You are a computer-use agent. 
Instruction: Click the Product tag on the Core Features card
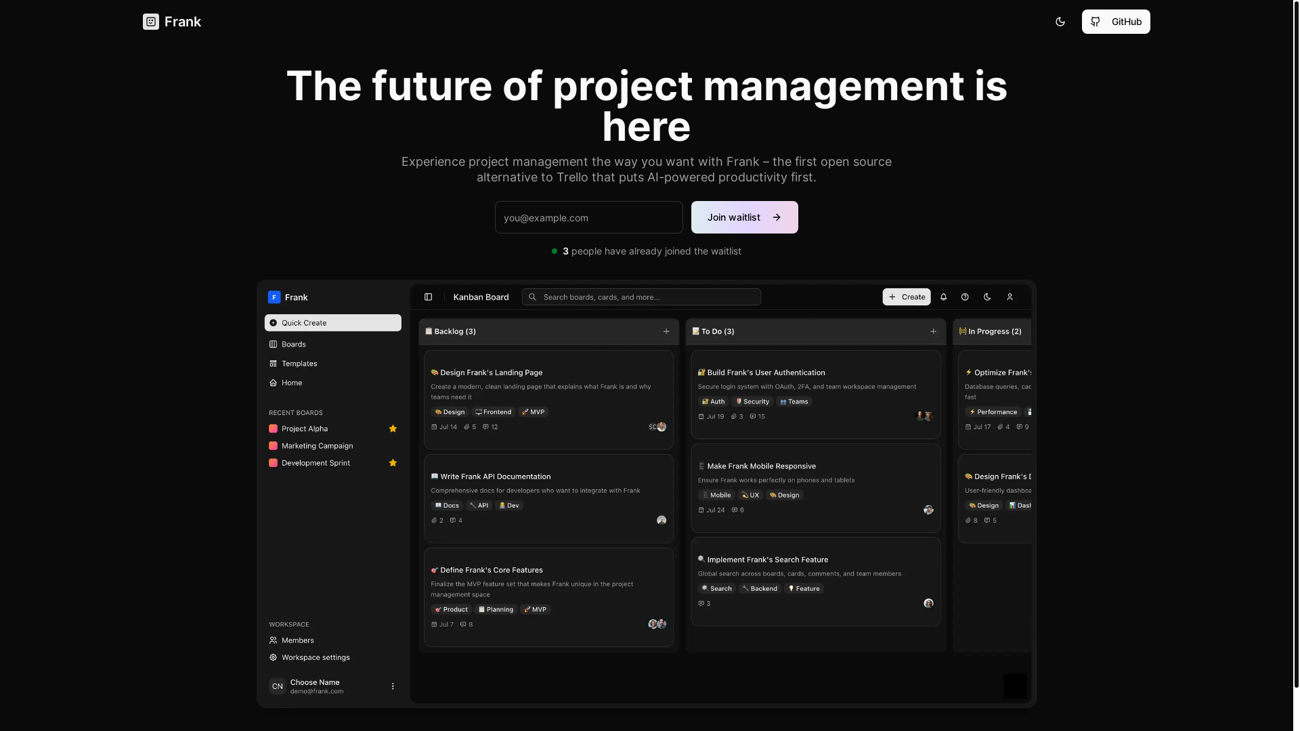[451, 610]
